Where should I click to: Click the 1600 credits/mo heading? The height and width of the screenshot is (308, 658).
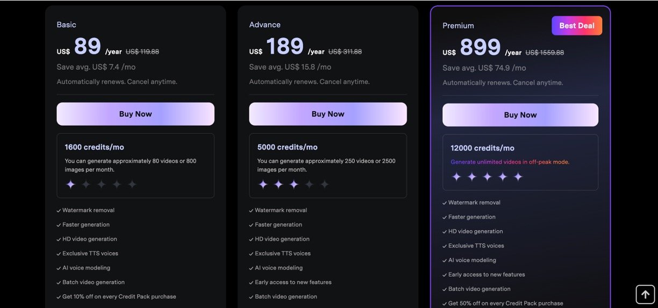click(94, 147)
